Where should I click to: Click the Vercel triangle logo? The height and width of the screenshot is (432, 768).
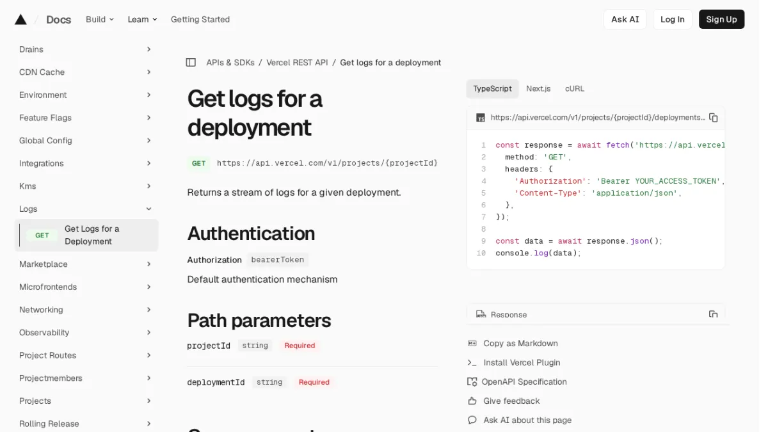click(20, 19)
